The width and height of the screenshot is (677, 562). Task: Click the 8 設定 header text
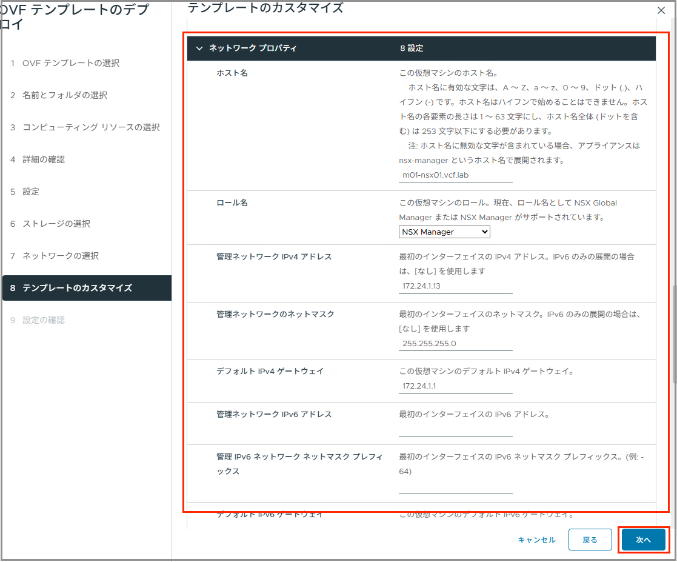tap(412, 49)
